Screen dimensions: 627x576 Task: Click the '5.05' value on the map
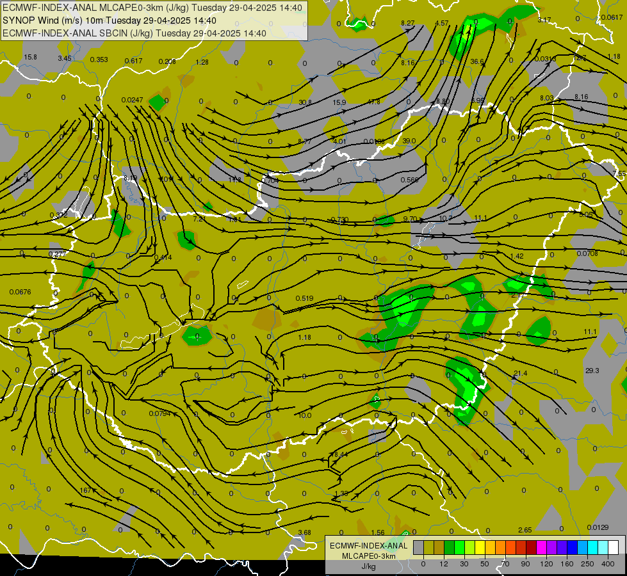[x=586, y=214]
